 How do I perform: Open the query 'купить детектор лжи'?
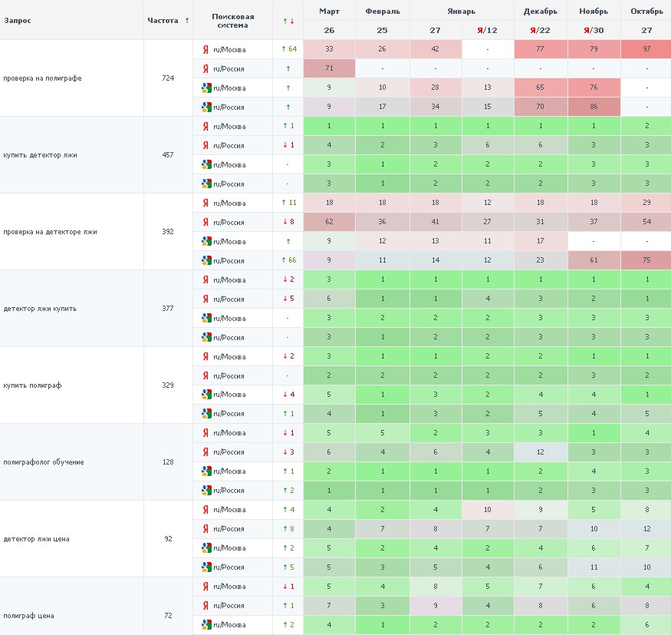tap(40, 155)
